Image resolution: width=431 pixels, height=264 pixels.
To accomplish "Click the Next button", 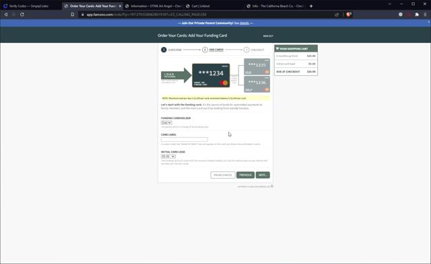I will point(263,175).
